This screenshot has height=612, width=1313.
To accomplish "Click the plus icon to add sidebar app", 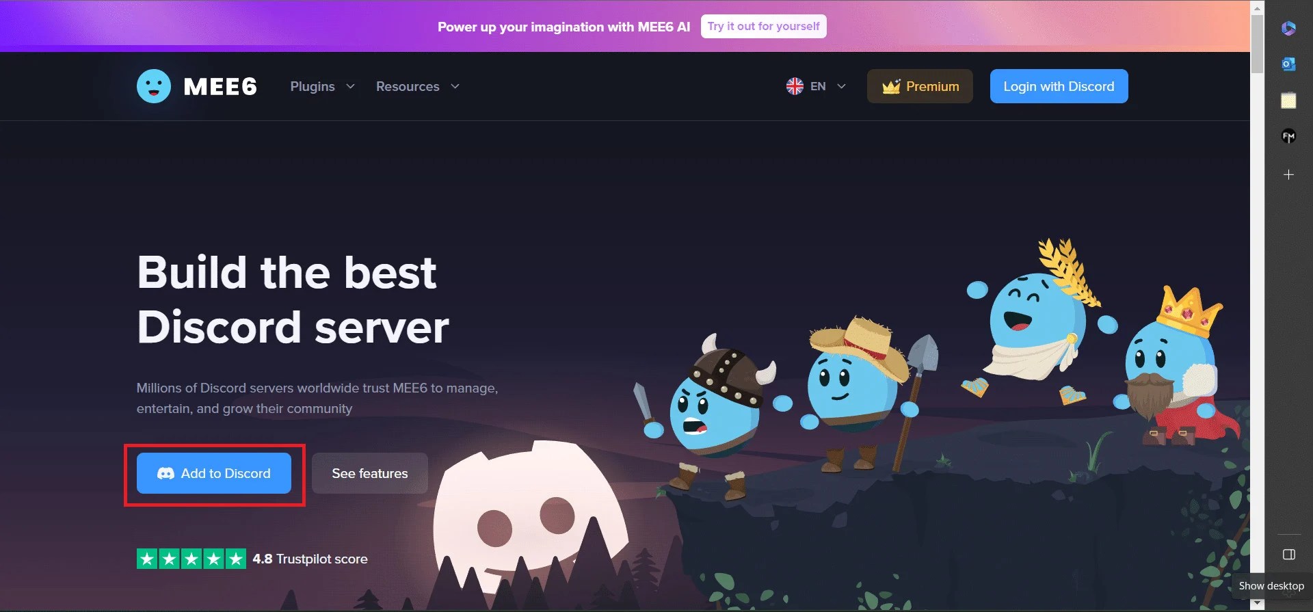I will [x=1288, y=174].
